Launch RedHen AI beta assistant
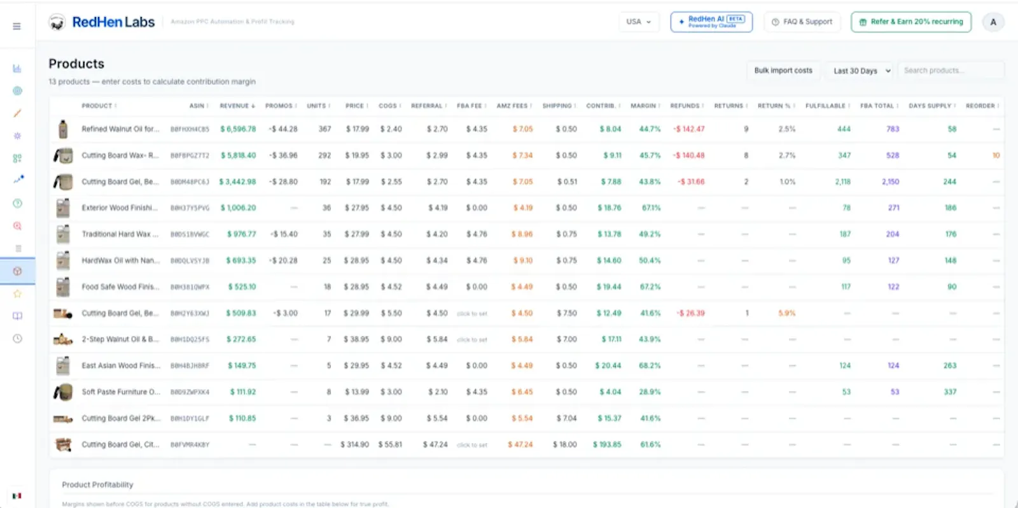The height and width of the screenshot is (508, 1018). coord(711,22)
